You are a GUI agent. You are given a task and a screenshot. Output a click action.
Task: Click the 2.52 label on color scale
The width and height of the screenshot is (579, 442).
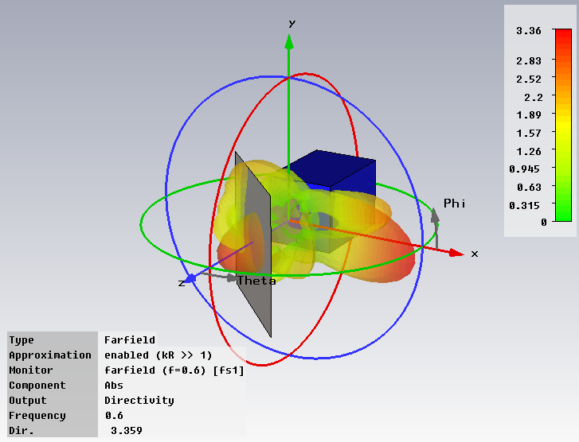[528, 79]
